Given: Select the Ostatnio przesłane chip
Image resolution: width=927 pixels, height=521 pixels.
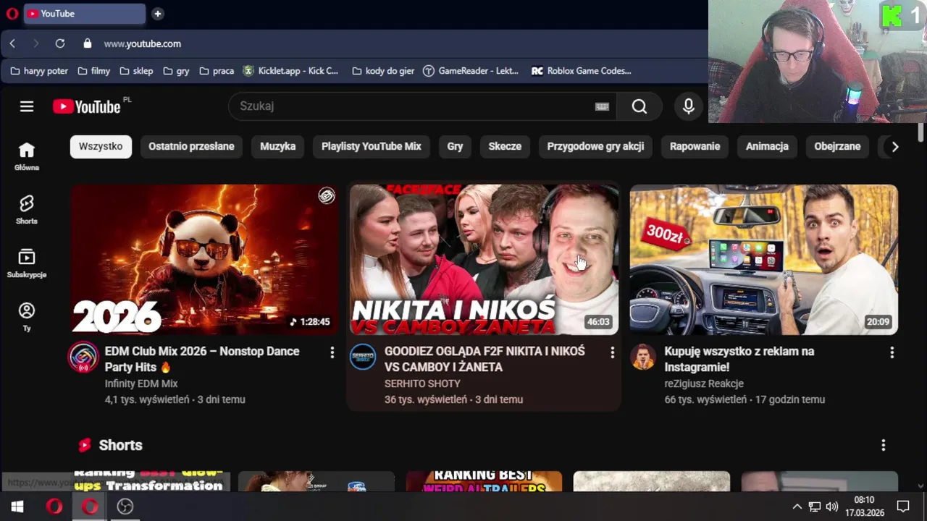Looking at the screenshot, I should pos(191,146).
